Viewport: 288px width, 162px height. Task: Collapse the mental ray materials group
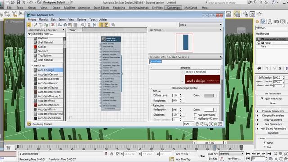tap(32, 65)
